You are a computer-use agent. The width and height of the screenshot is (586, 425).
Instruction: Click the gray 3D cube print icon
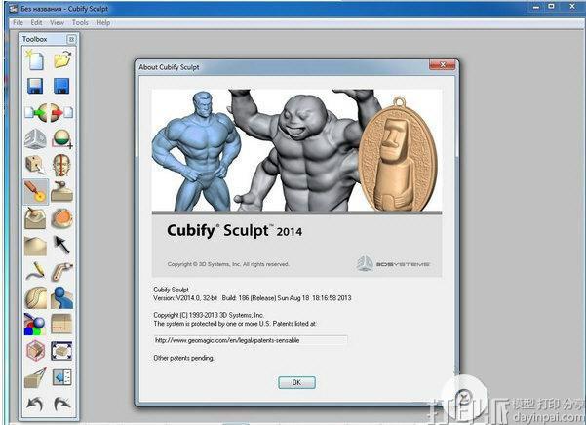pyautogui.click(x=35, y=138)
